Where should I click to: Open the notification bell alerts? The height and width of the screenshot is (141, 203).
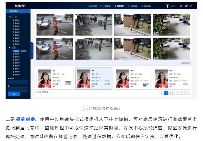pos(186,6)
